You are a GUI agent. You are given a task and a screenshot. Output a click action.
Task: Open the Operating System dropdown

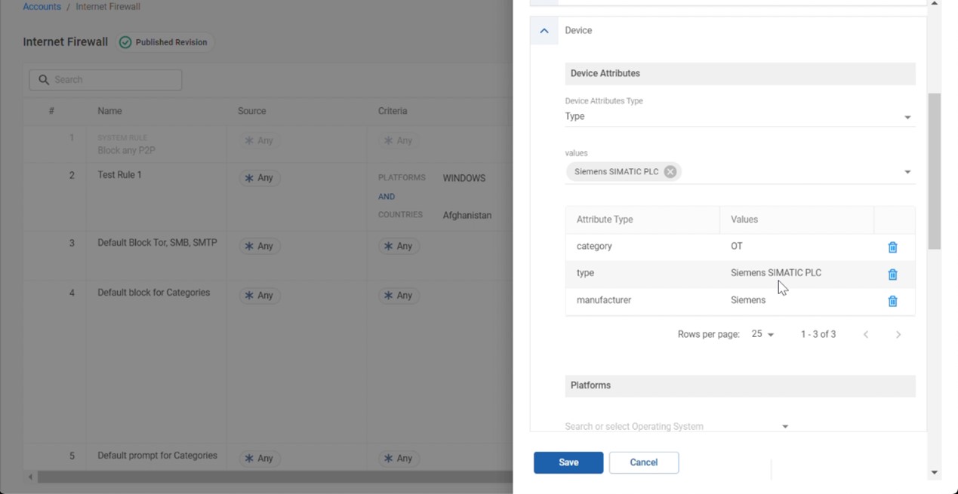pyautogui.click(x=784, y=427)
